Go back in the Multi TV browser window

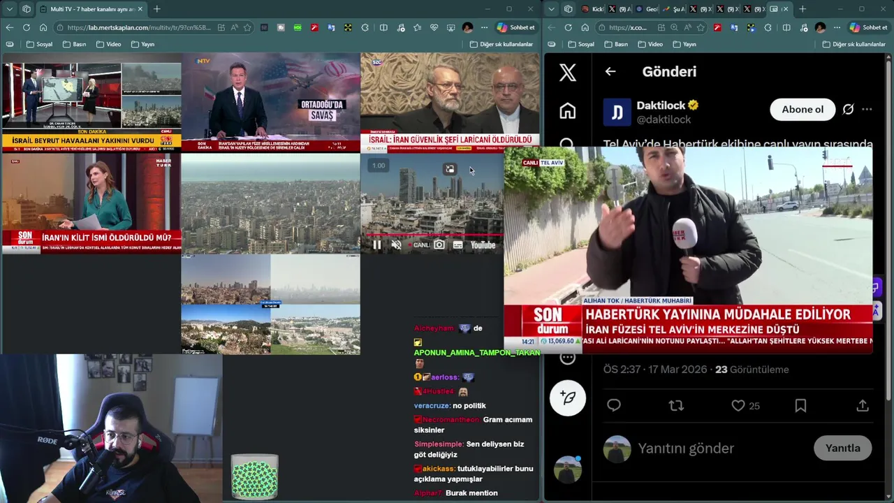coord(9,27)
